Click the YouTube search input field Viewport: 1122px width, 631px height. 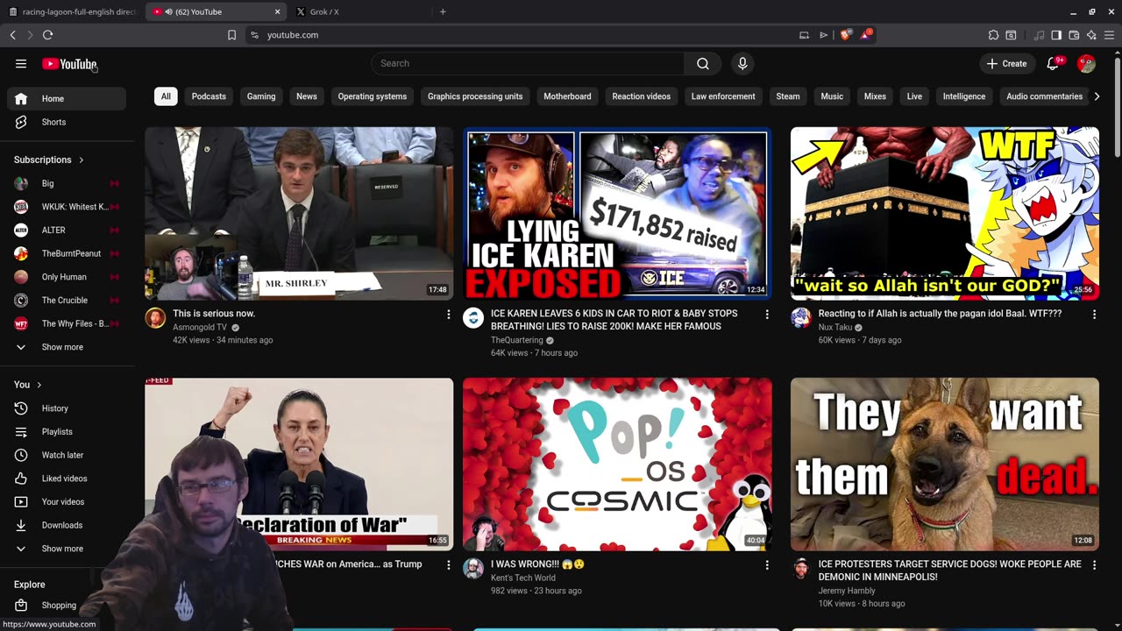pos(528,63)
